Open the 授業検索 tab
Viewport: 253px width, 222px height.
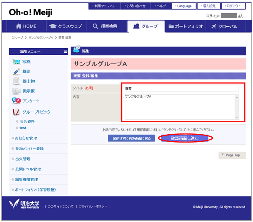[x=106, y=26]
